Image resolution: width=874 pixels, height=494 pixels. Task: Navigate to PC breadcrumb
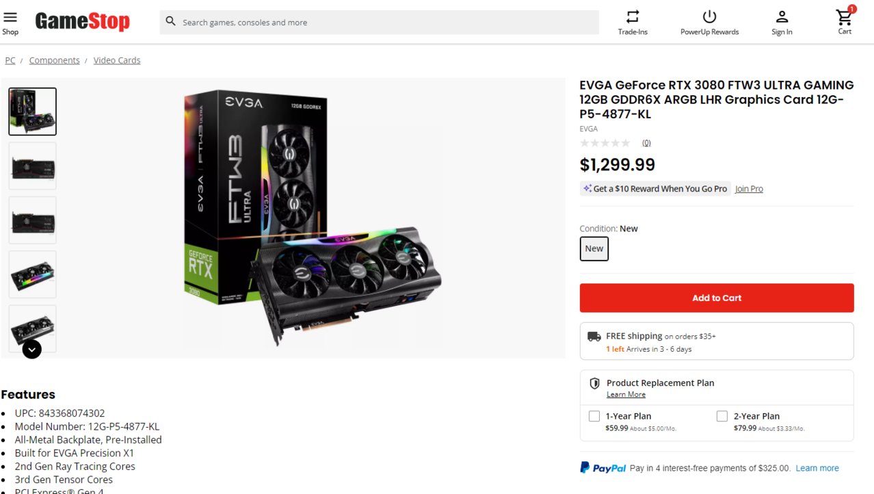pos(10,60)
